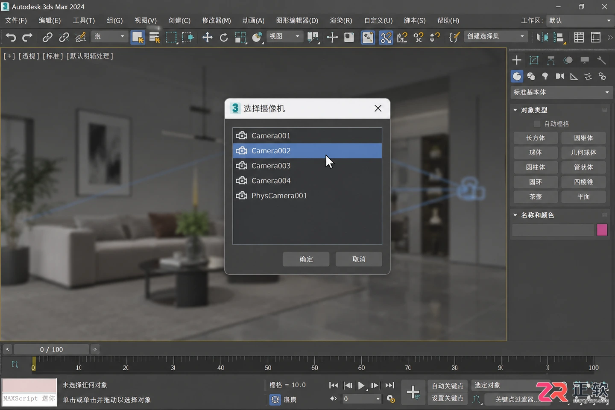Open the 工作区 默认 workspace dropdown

[580, 20]
